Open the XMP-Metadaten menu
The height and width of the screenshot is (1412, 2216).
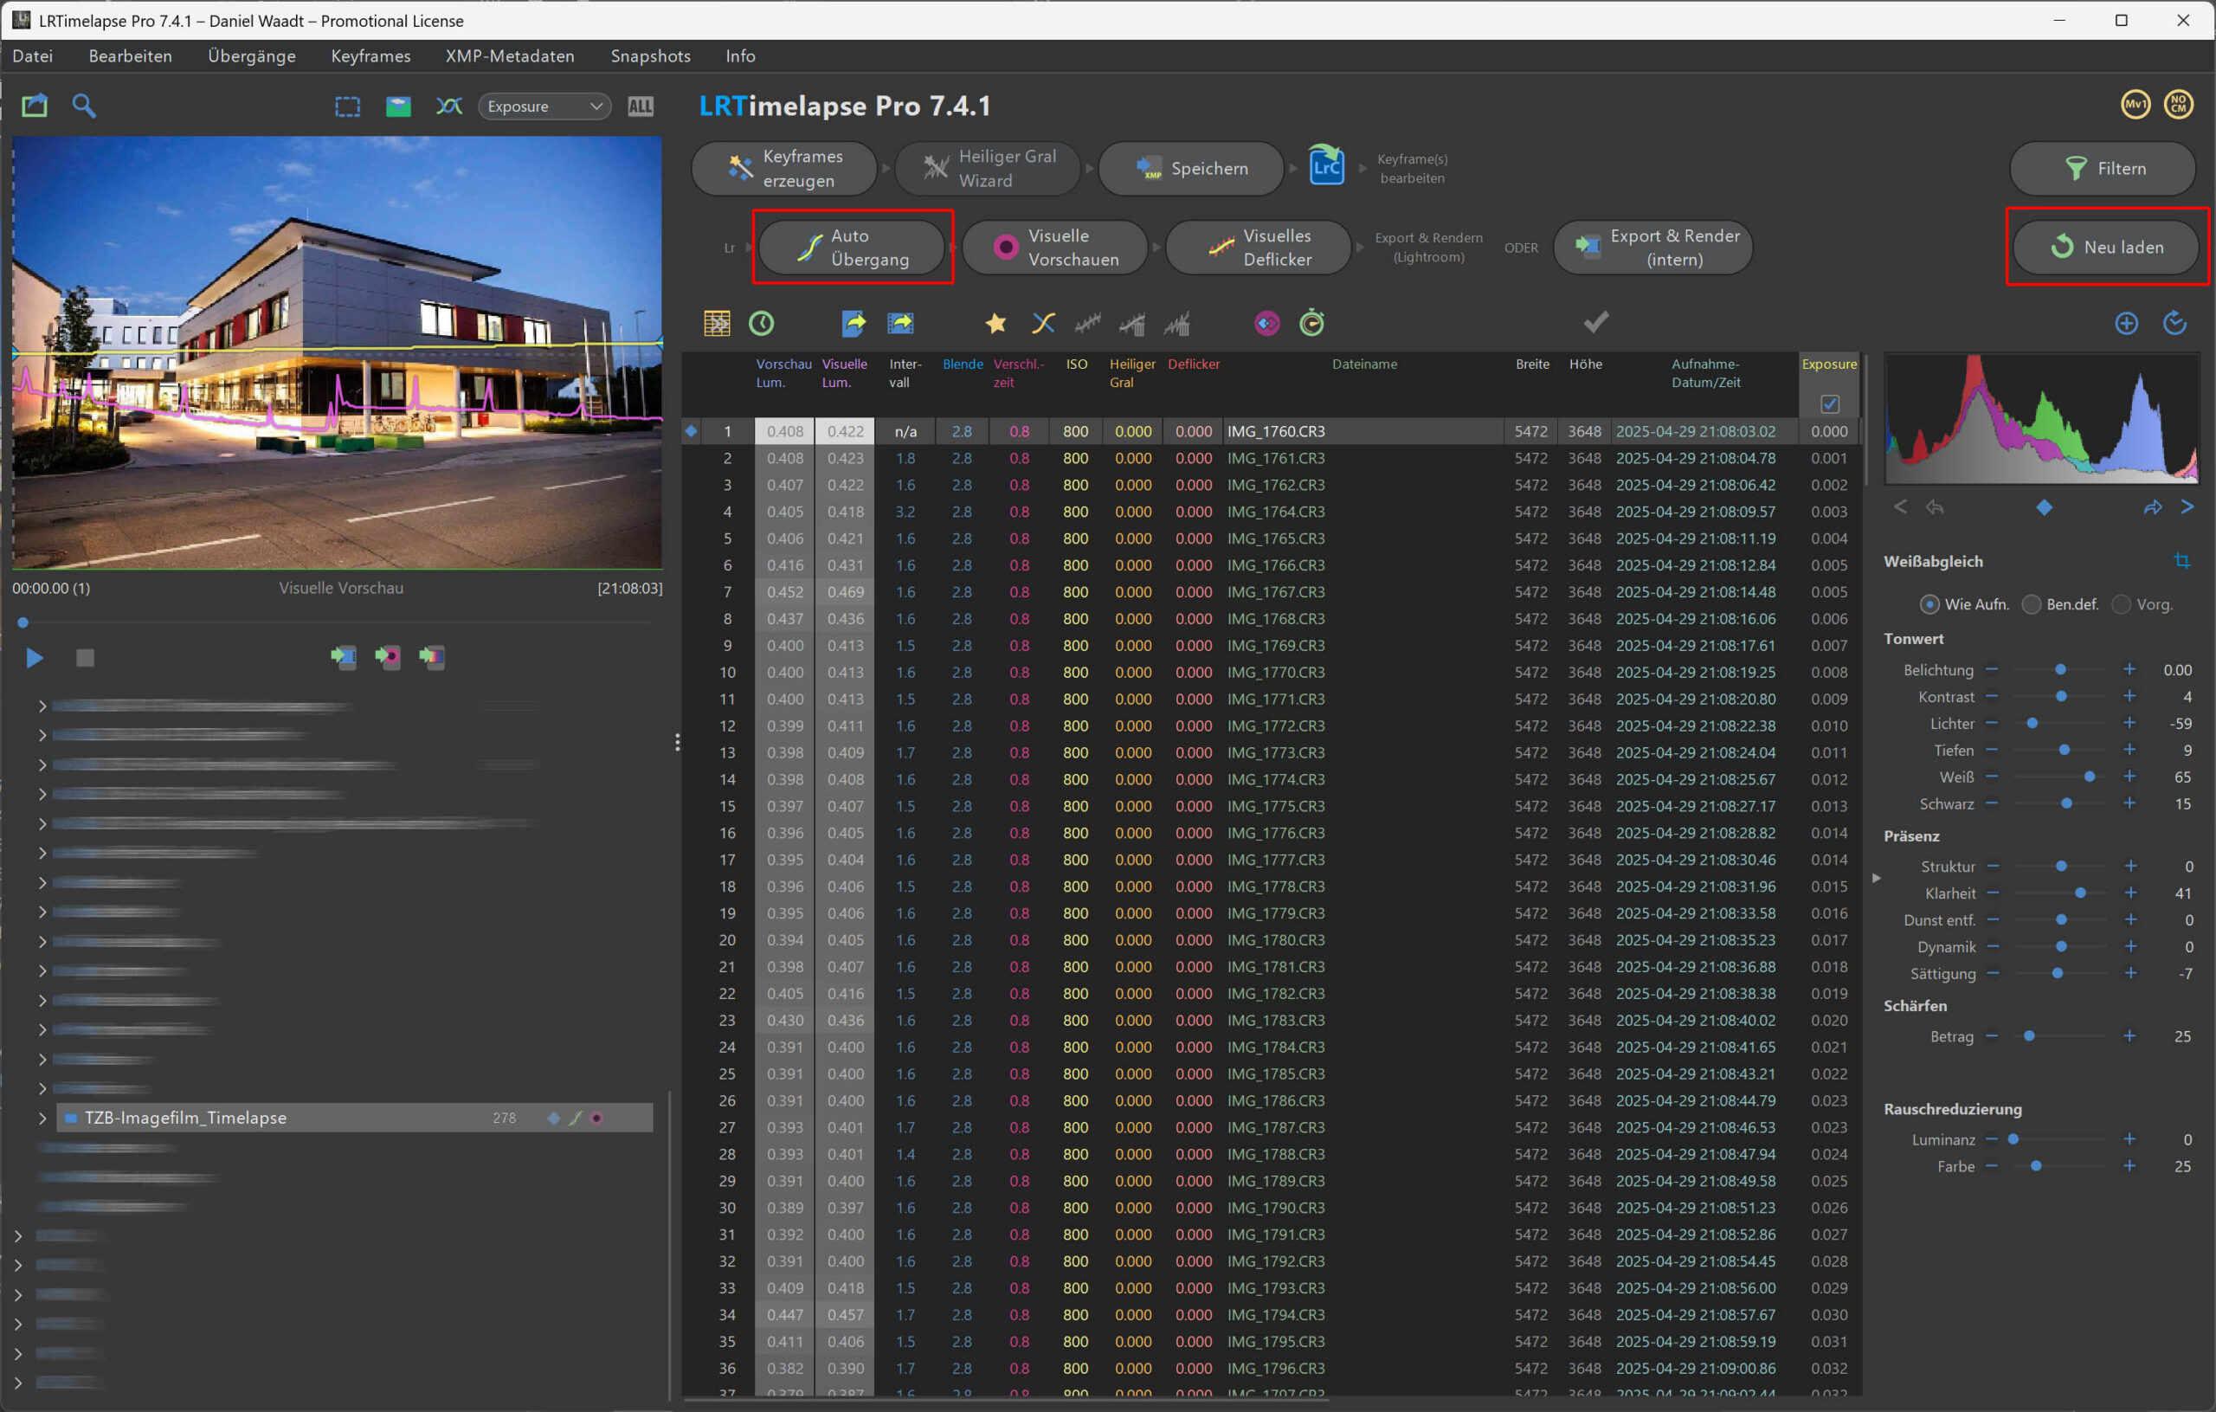click(510, 56)
